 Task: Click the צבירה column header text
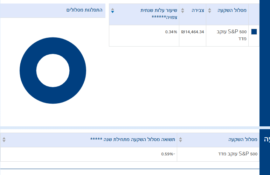[x=198, y=10]
